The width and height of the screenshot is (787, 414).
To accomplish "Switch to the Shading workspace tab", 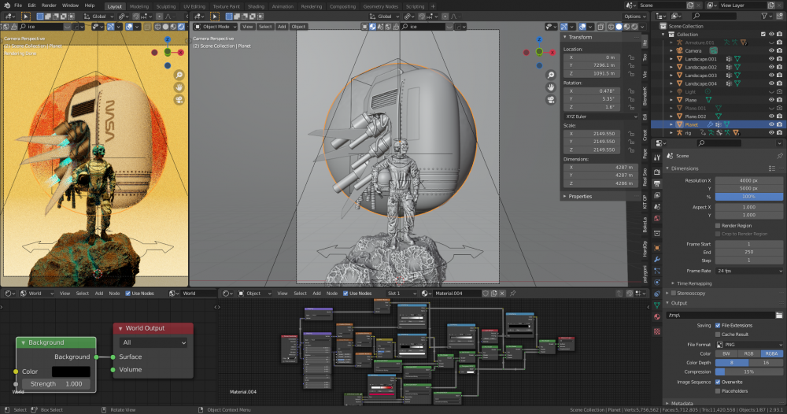I will coord(256,6).
